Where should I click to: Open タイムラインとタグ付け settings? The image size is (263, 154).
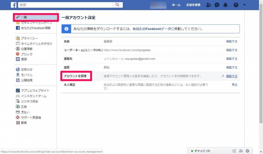point(37,44)
